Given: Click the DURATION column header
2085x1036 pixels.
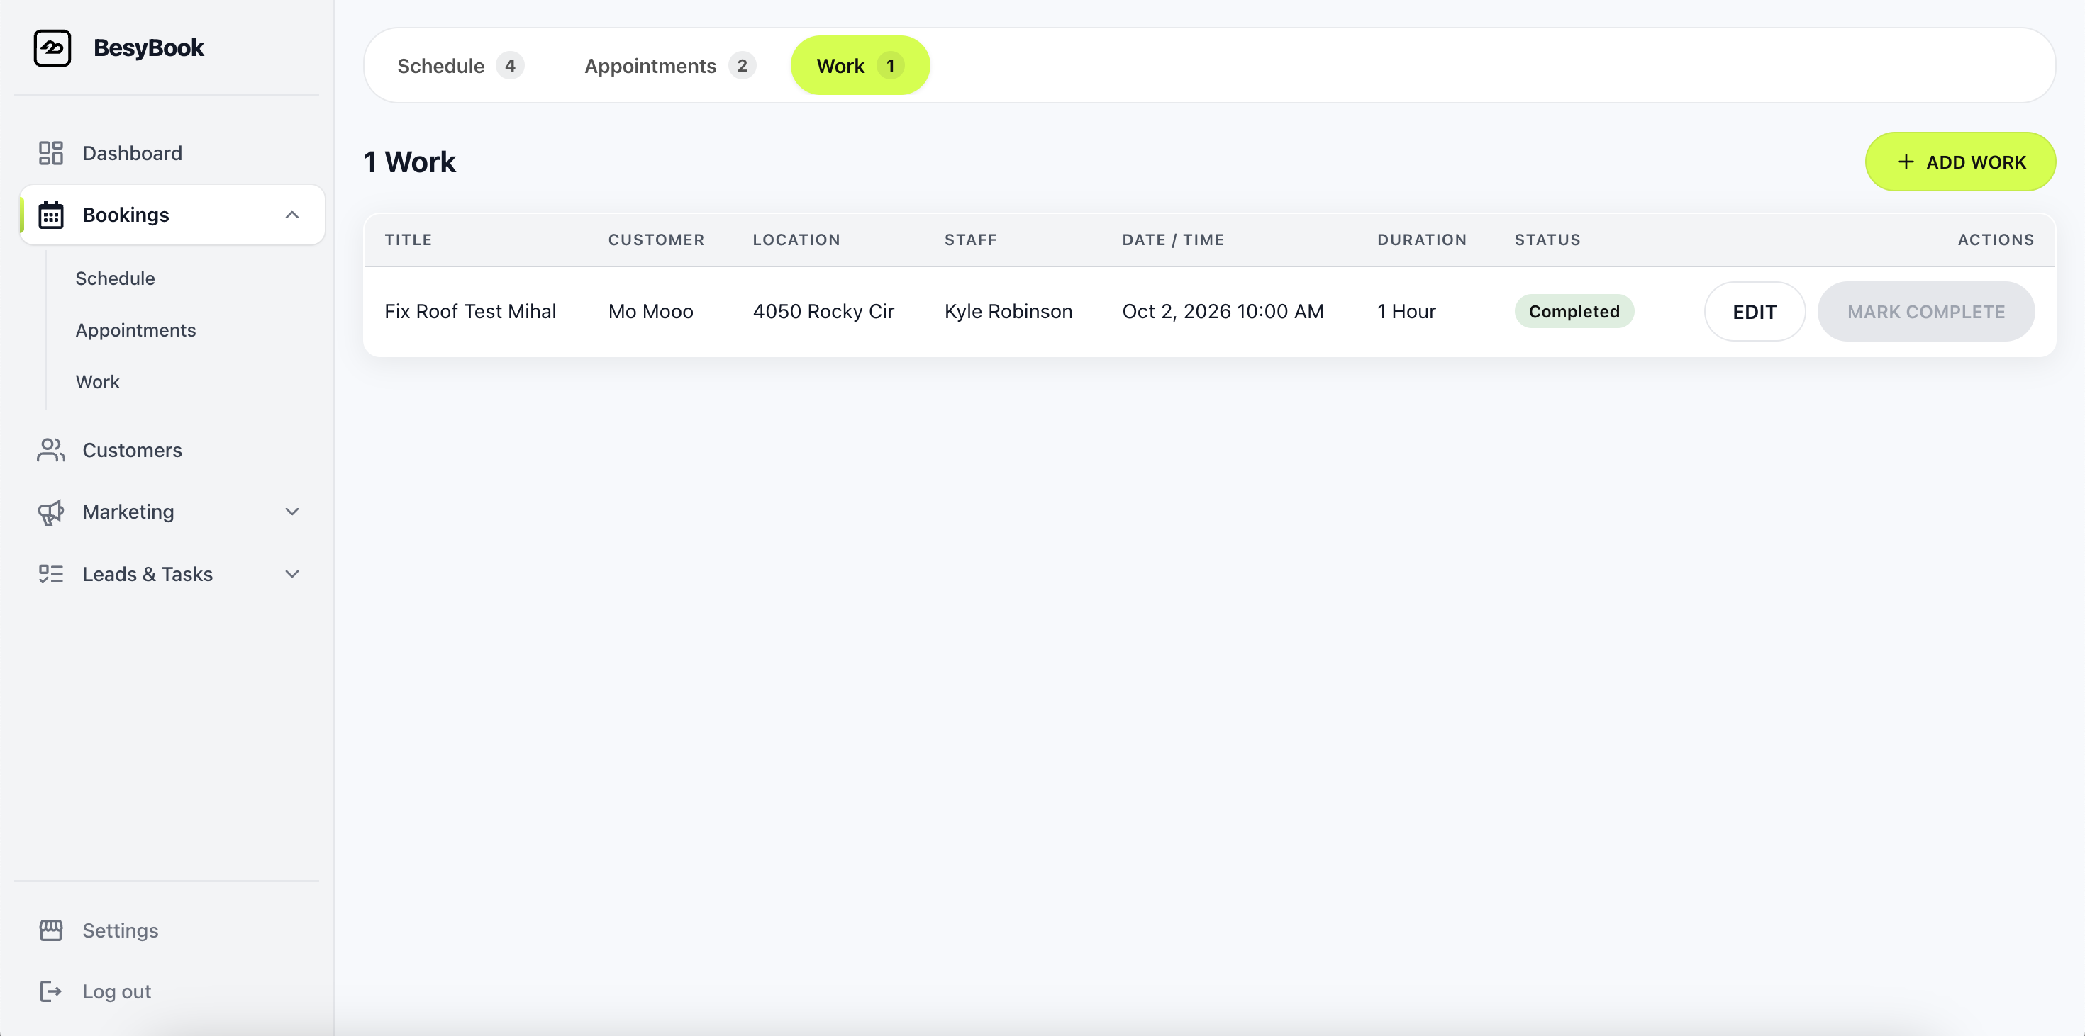Looking at the screenshot, I should [1422, 240].
